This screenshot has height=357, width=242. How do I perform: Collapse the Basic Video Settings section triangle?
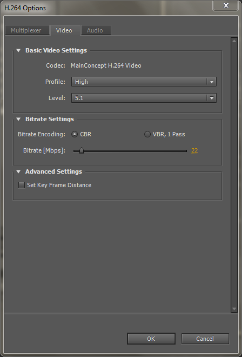pyautogui.click(x=18, y=50)
